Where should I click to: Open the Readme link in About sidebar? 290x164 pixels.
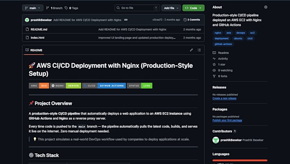point(223,53)
